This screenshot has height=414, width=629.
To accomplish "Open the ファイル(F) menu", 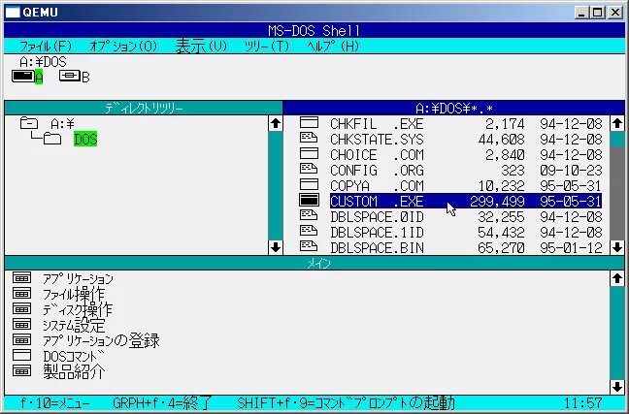I will [x=46, y=47].
